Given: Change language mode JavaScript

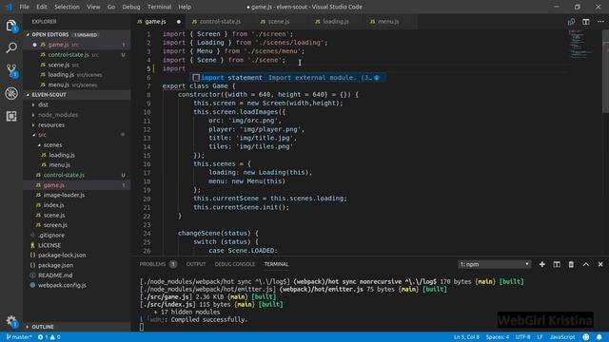Looking at the screenshot, I should point(562,337).
